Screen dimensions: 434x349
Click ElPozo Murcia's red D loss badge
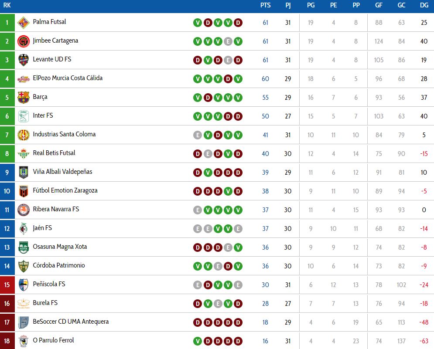tap(228, 79)
